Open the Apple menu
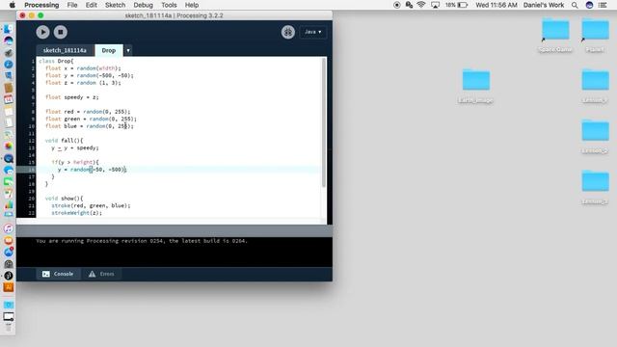617x347 pixels. pos(13,5)
